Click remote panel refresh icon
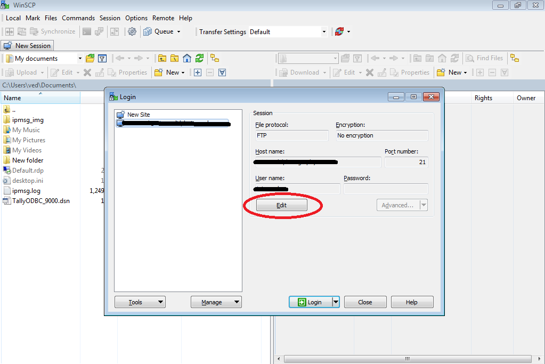 [x=454, y=59]
